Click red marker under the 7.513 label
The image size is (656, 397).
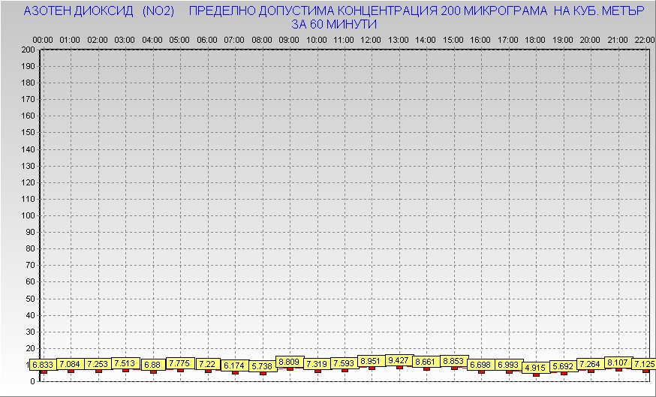(125, 370)
